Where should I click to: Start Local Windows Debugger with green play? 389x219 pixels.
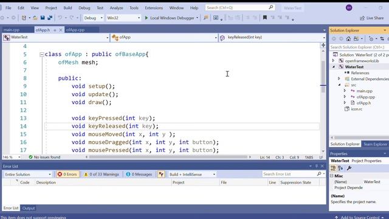pos(146,18)
